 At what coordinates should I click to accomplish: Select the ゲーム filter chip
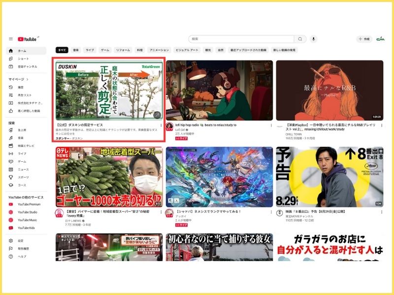click(x=105, y=50)
